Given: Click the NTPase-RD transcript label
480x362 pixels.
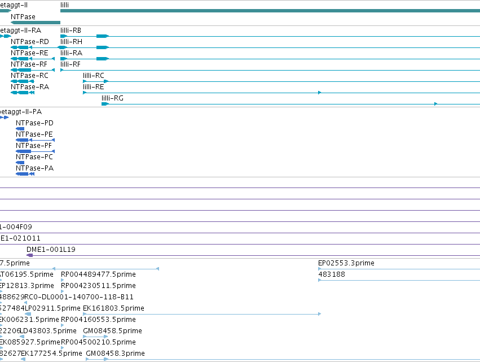Looking at the screenshot, I should point(30,42).
